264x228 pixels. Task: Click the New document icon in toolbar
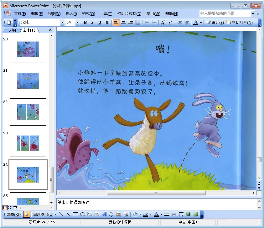[x=9, y=23]
